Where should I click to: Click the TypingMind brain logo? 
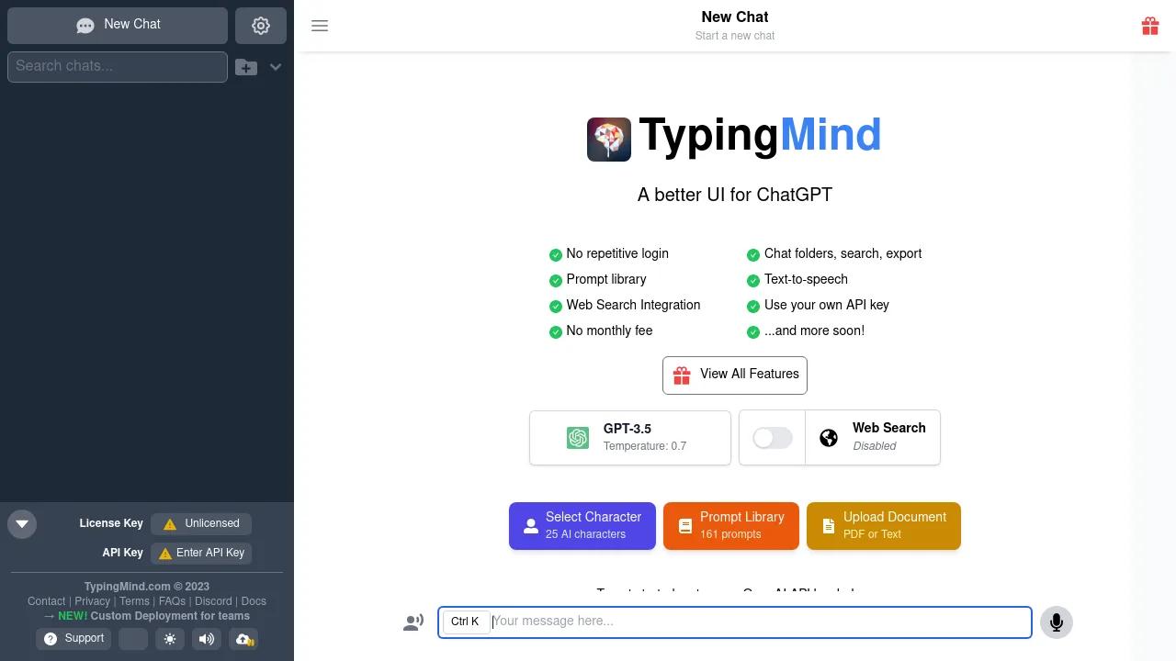[x=609, y=140]
